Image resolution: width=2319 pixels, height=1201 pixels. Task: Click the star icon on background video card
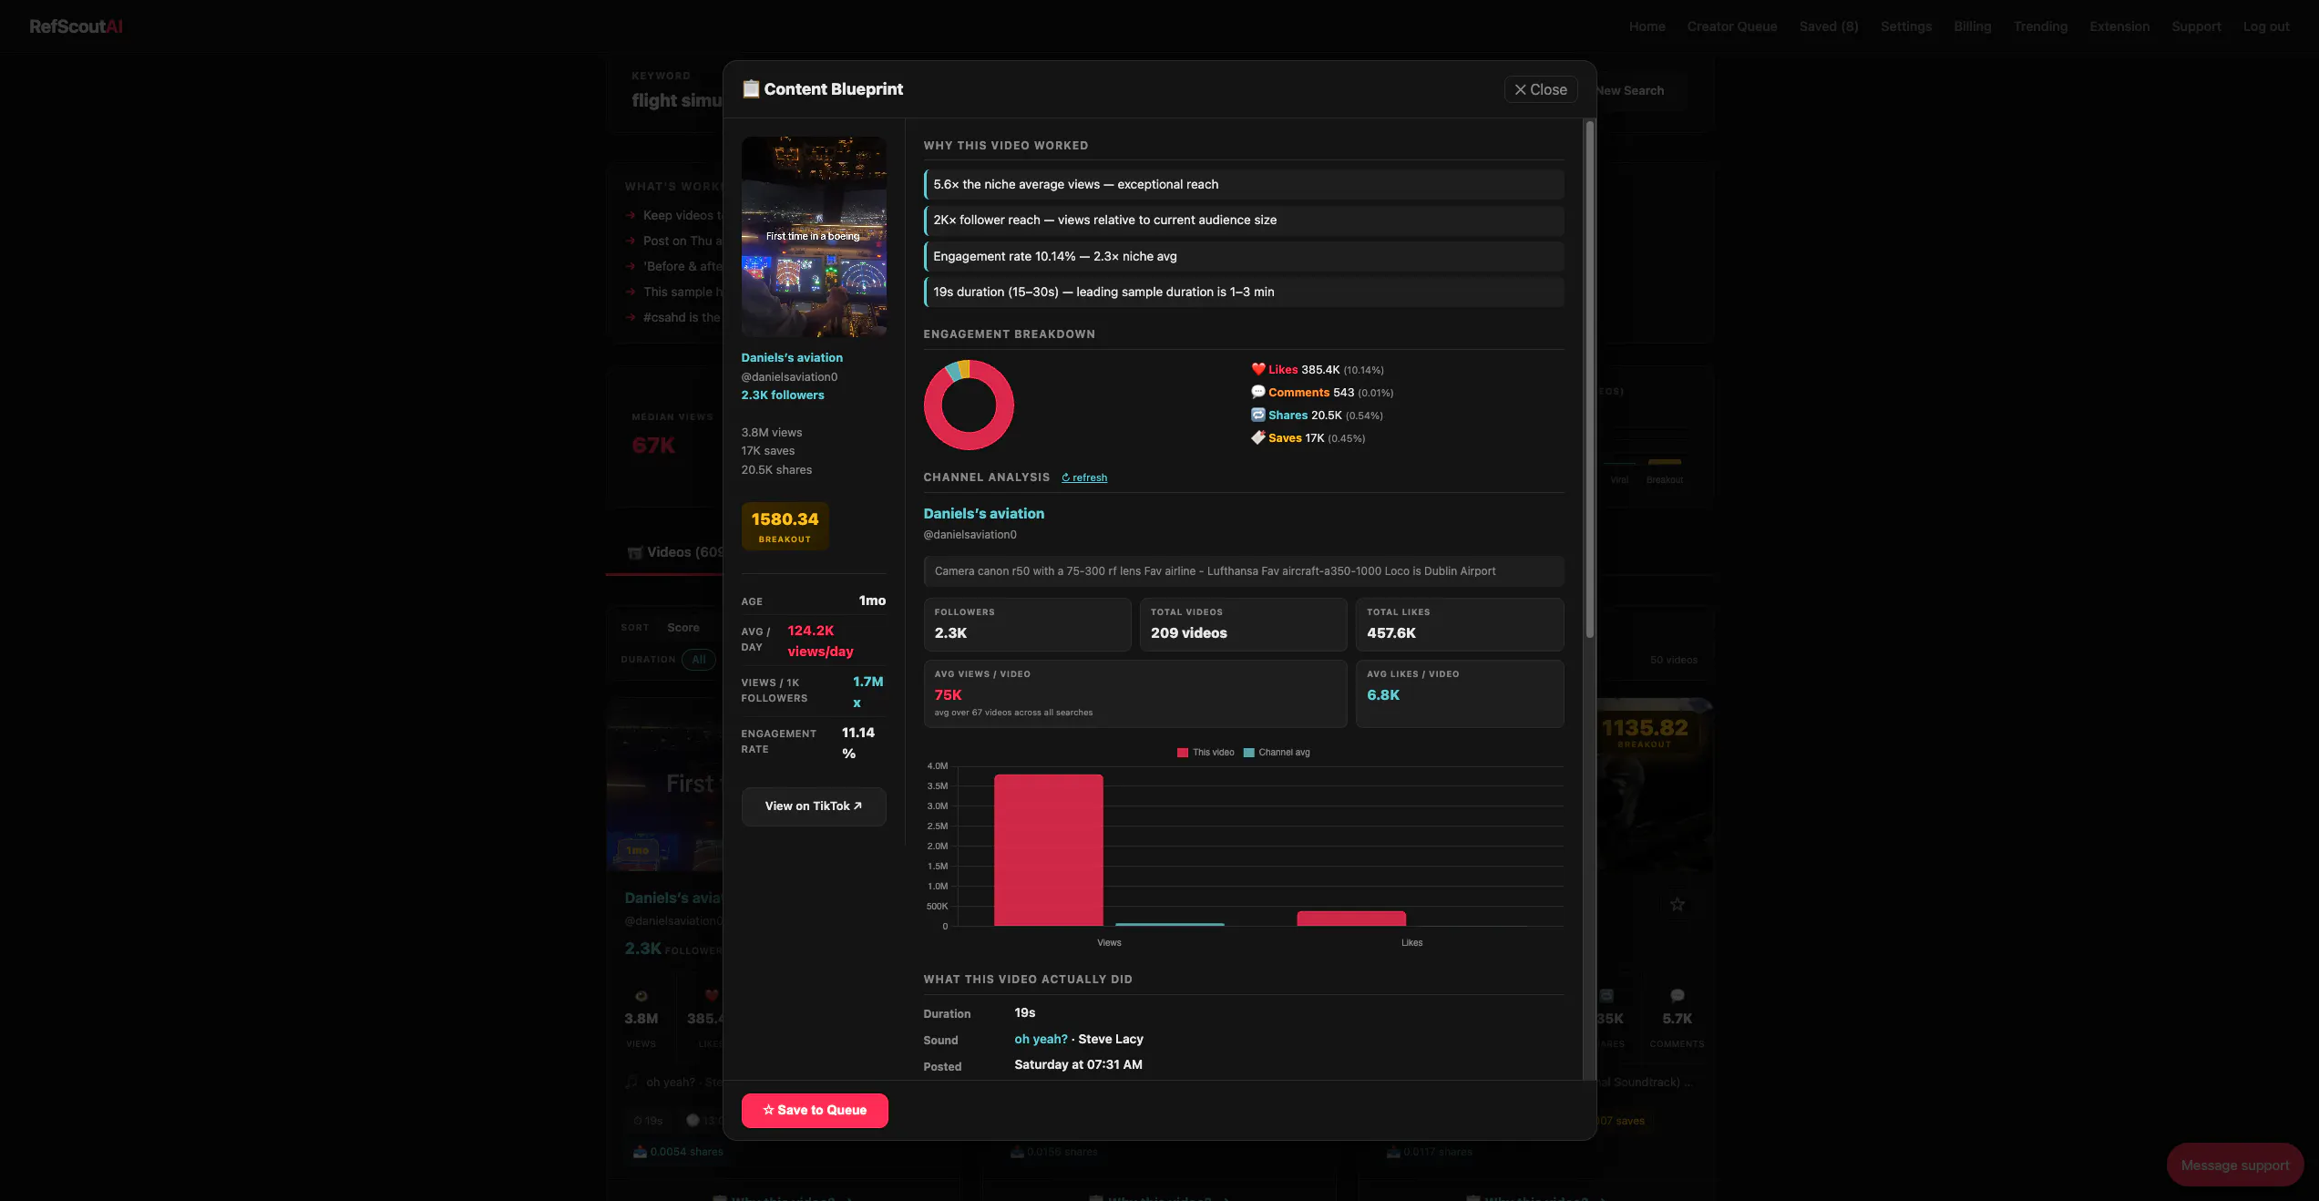[1677, 904]
